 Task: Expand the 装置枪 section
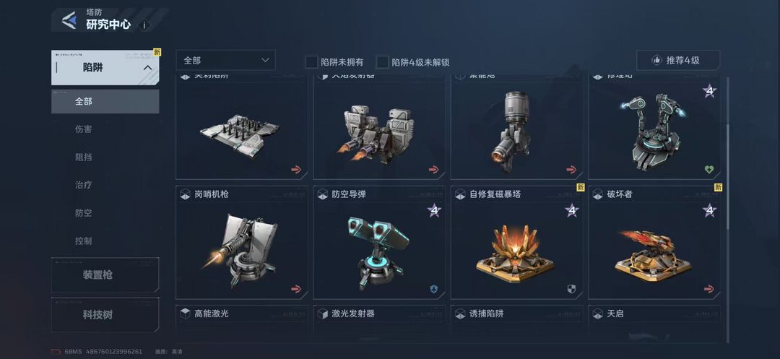(x=105, y=275)
